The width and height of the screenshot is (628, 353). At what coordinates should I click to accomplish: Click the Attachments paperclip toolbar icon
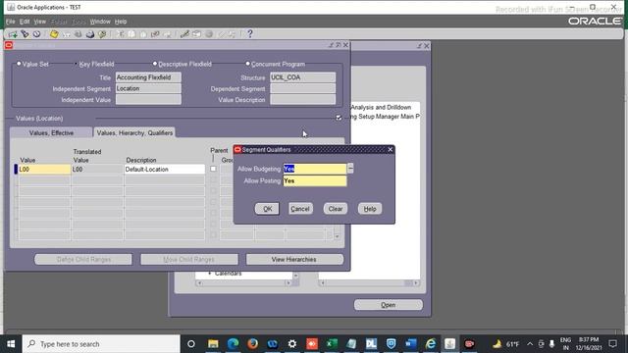pyautogui.click(x=221, y=34)
